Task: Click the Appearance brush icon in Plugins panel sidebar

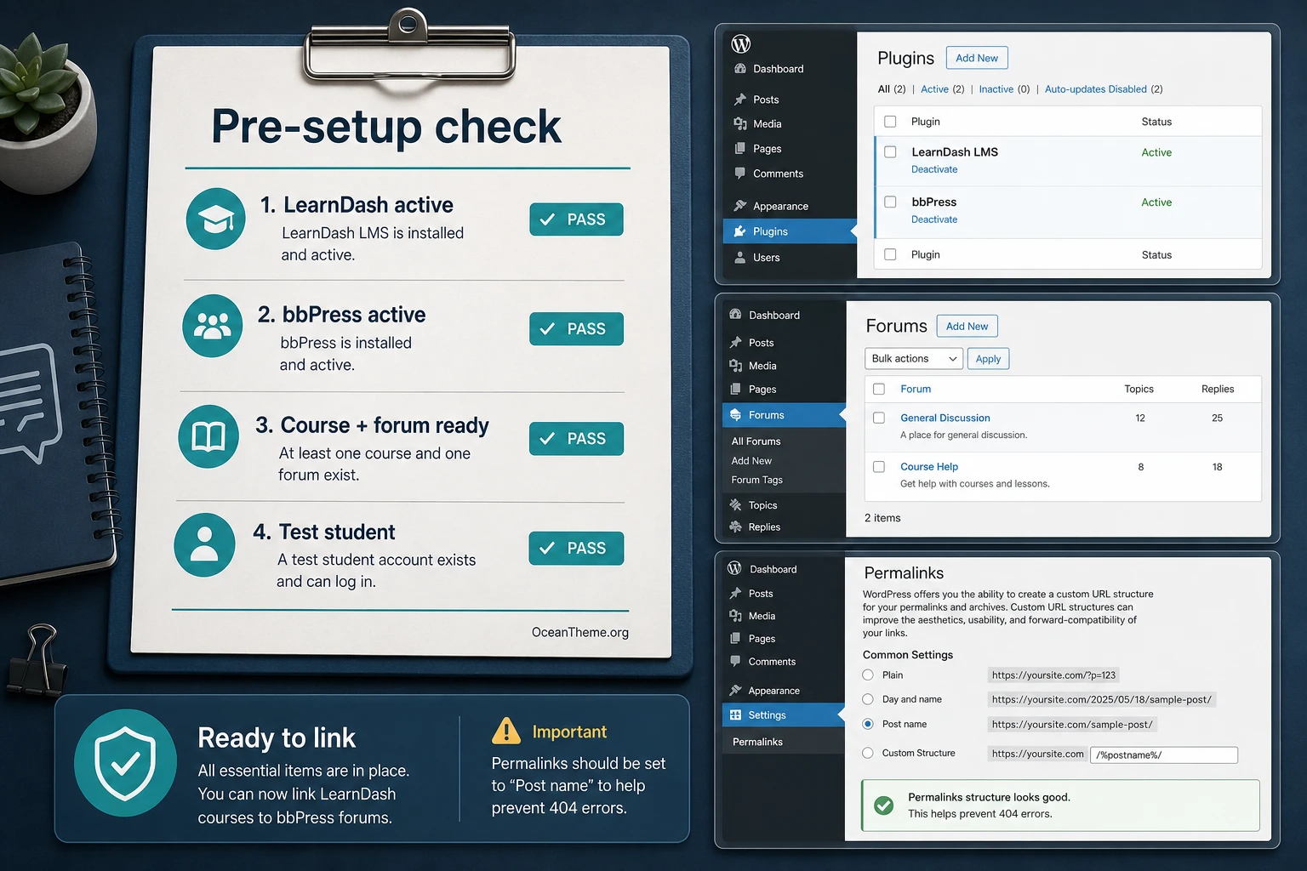Action: tap(739, 206)
